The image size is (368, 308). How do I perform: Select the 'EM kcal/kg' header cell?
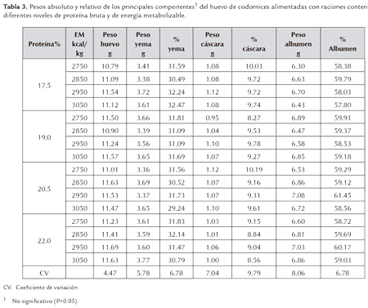click(x=79, y=44)
